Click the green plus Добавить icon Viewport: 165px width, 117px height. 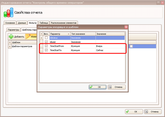pyautogui.click(x=11, y=37)
